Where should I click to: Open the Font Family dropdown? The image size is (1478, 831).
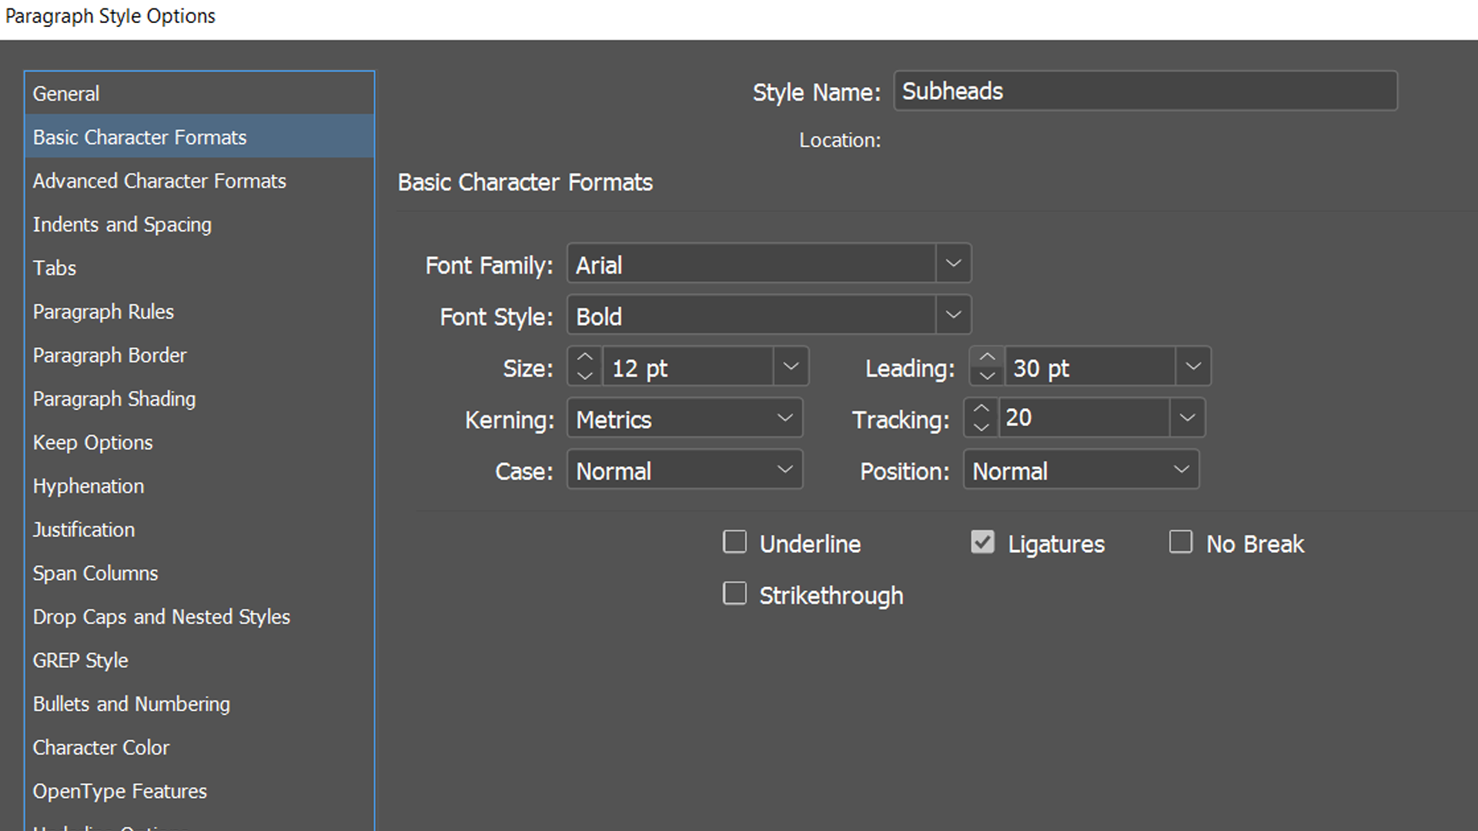pos(953,264)
